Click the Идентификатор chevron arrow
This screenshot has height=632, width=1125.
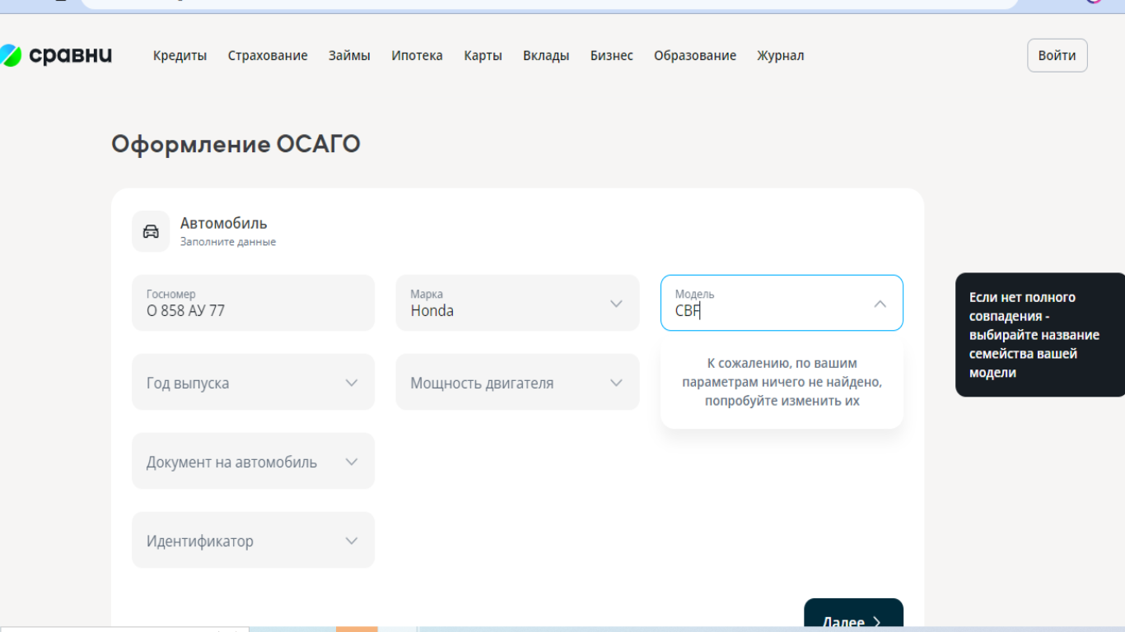[x=352, y=541]
